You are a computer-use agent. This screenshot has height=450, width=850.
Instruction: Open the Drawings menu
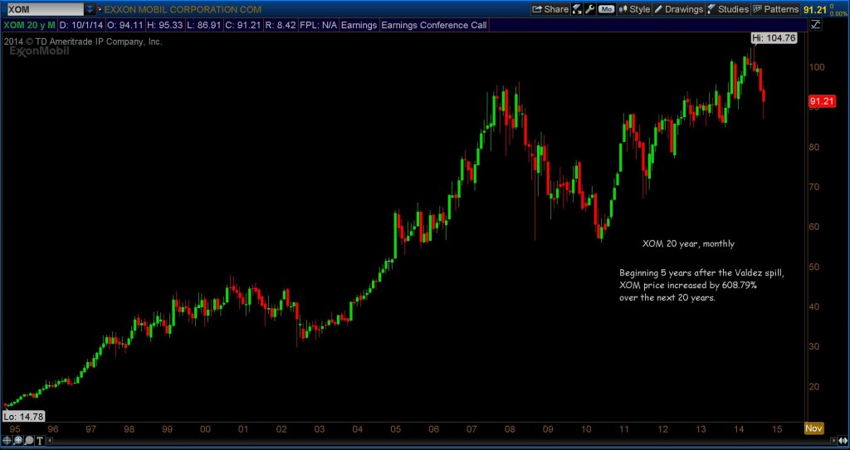pos(678,9)
